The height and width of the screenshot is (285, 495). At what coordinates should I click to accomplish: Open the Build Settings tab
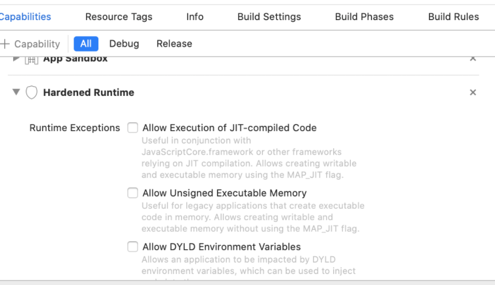point(269,17)
